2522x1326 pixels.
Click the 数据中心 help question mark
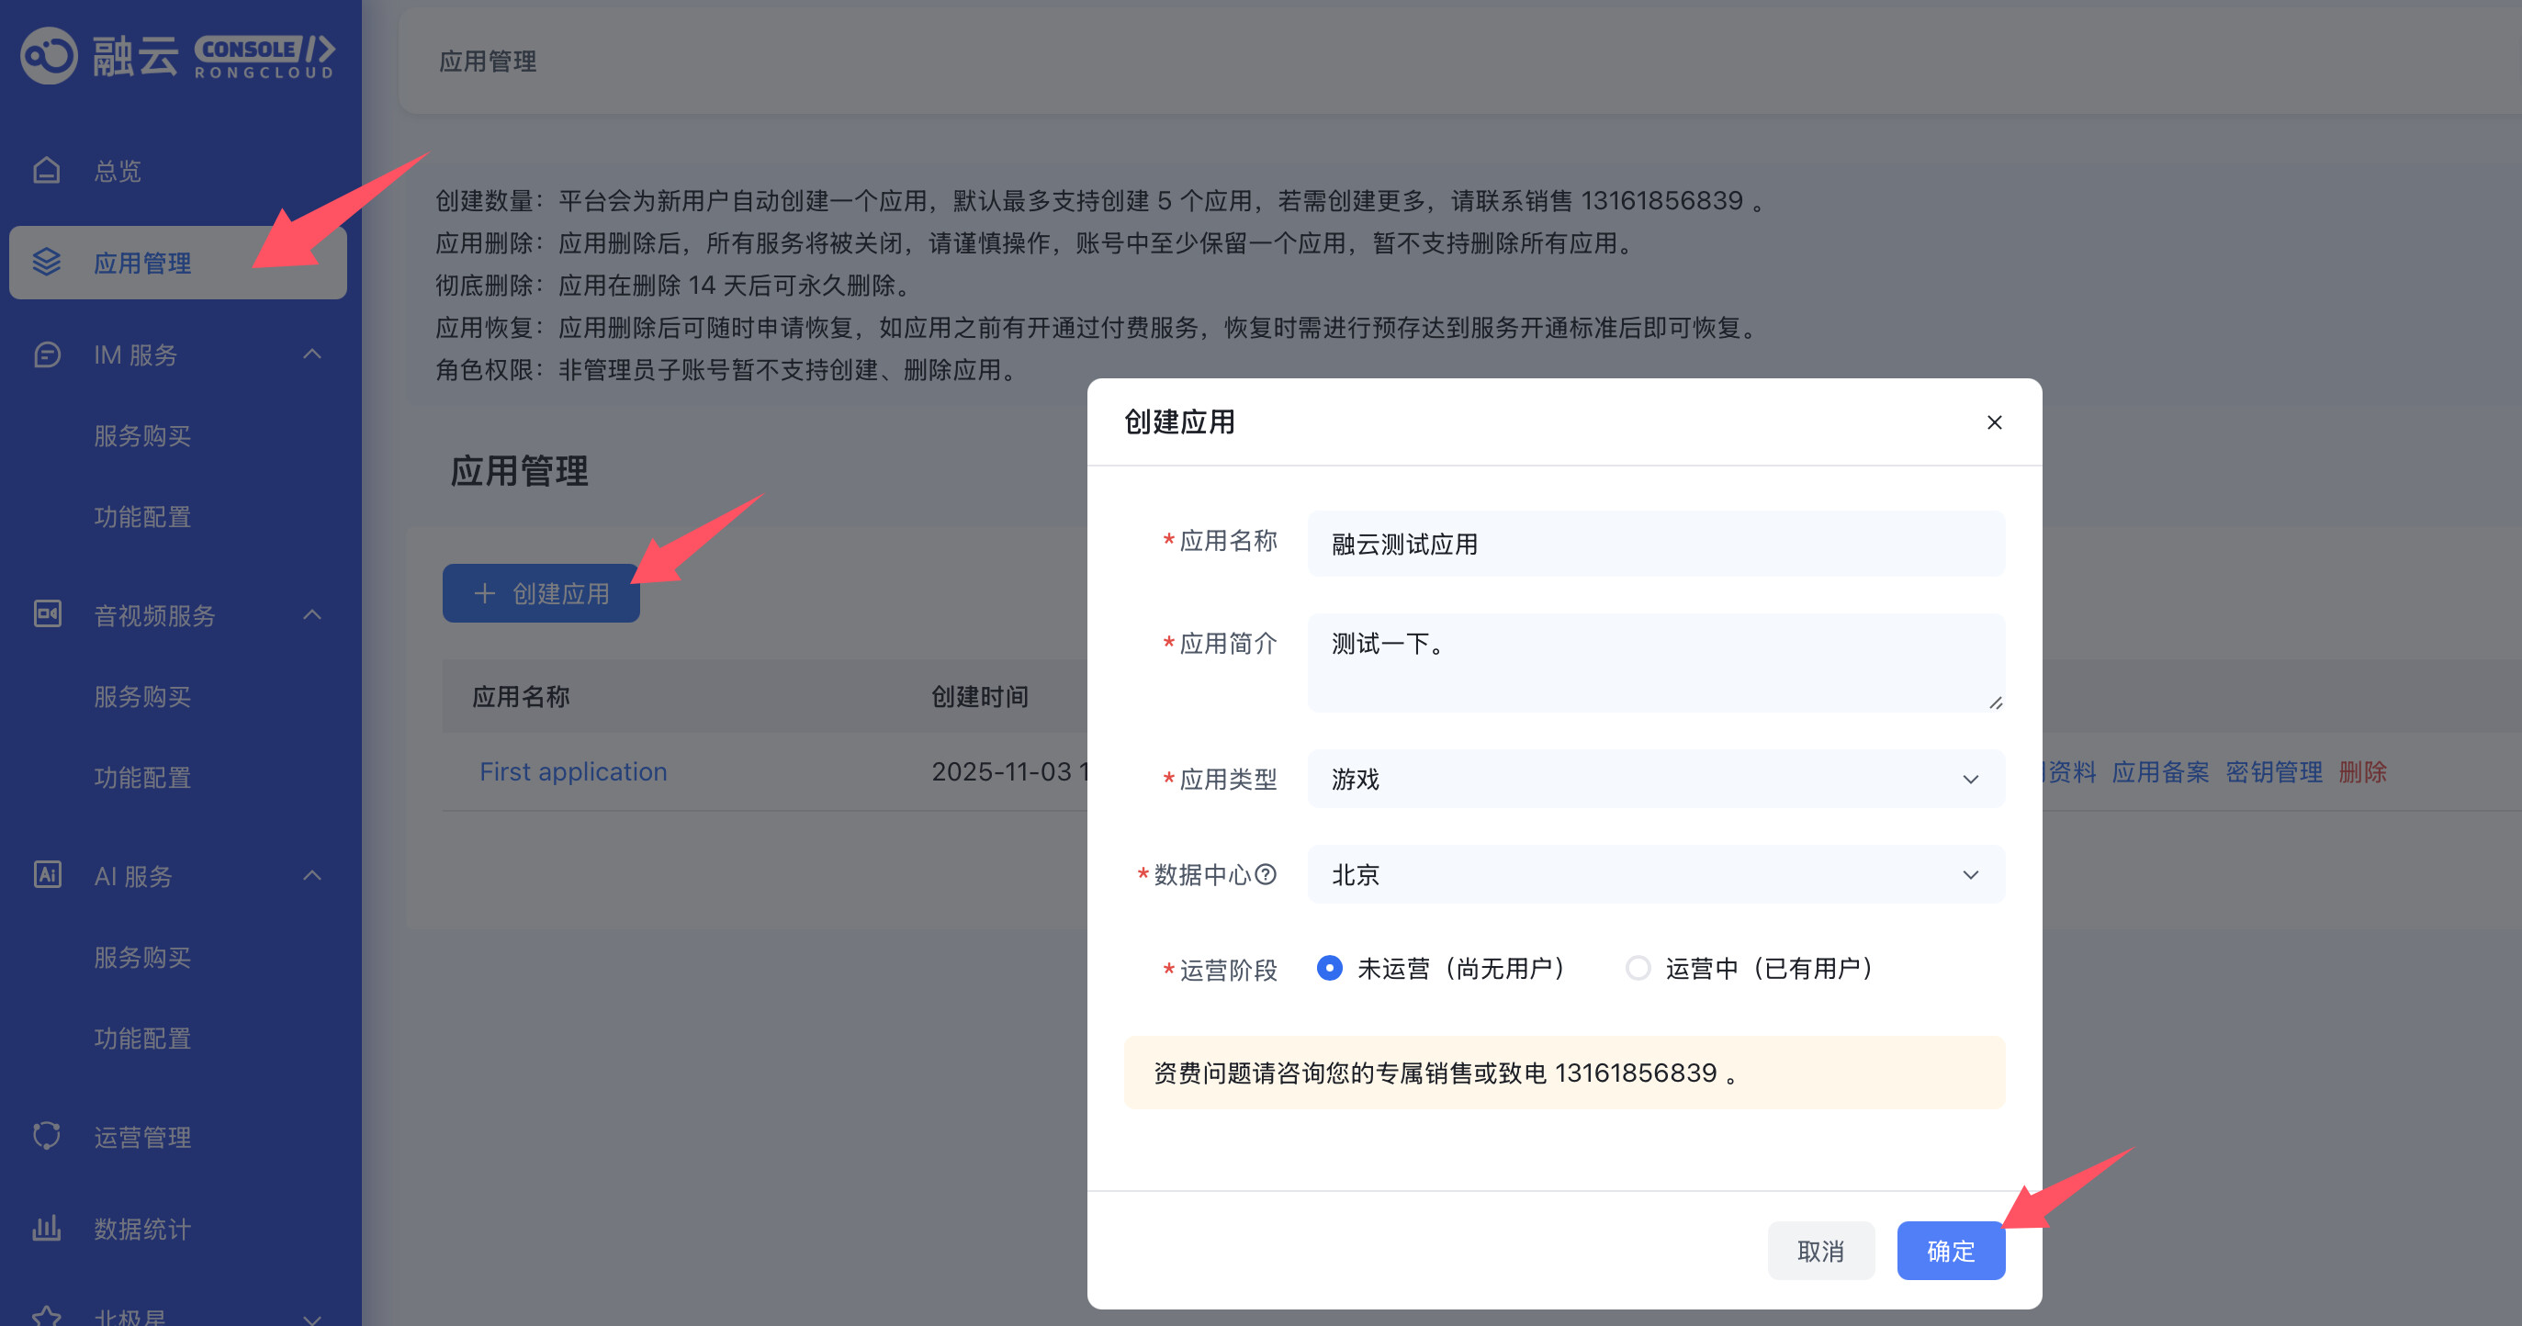1265,874
